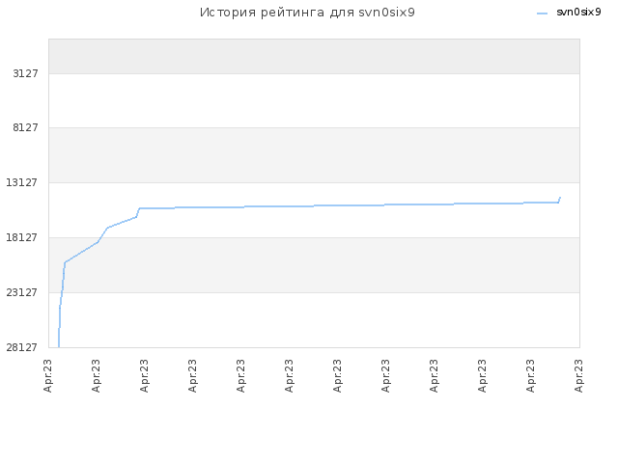The height and width of the screenshot is (463, 618).
Task: Click the white band between 3127 and 8127
Action: click(x=314, y=100)
